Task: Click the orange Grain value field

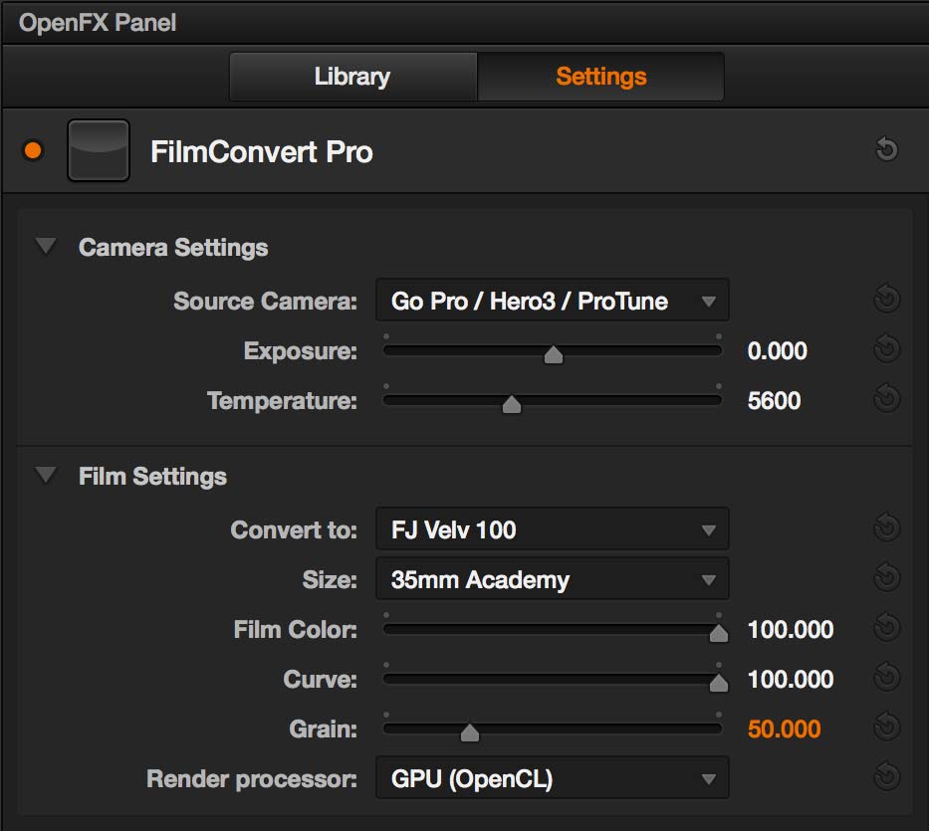Action: [784, 728]
